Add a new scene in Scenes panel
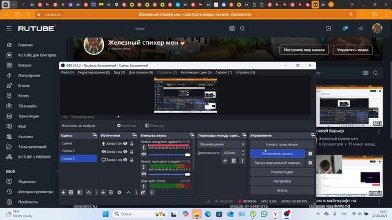Screen dimensions: 392x220 tap(63, 193)
